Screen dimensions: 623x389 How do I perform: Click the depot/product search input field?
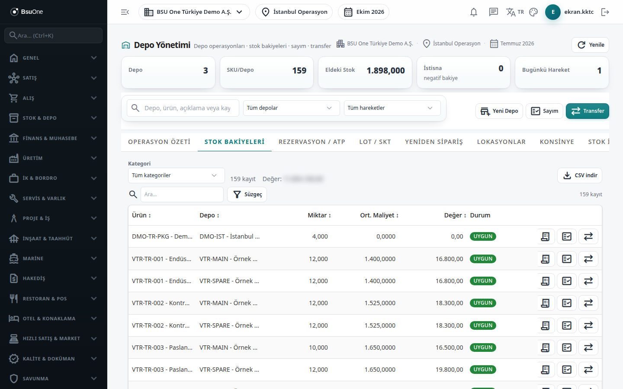click(x=183, y=108)
